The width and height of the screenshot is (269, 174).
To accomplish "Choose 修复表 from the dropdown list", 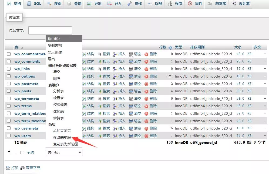I will tap(64, 118).
